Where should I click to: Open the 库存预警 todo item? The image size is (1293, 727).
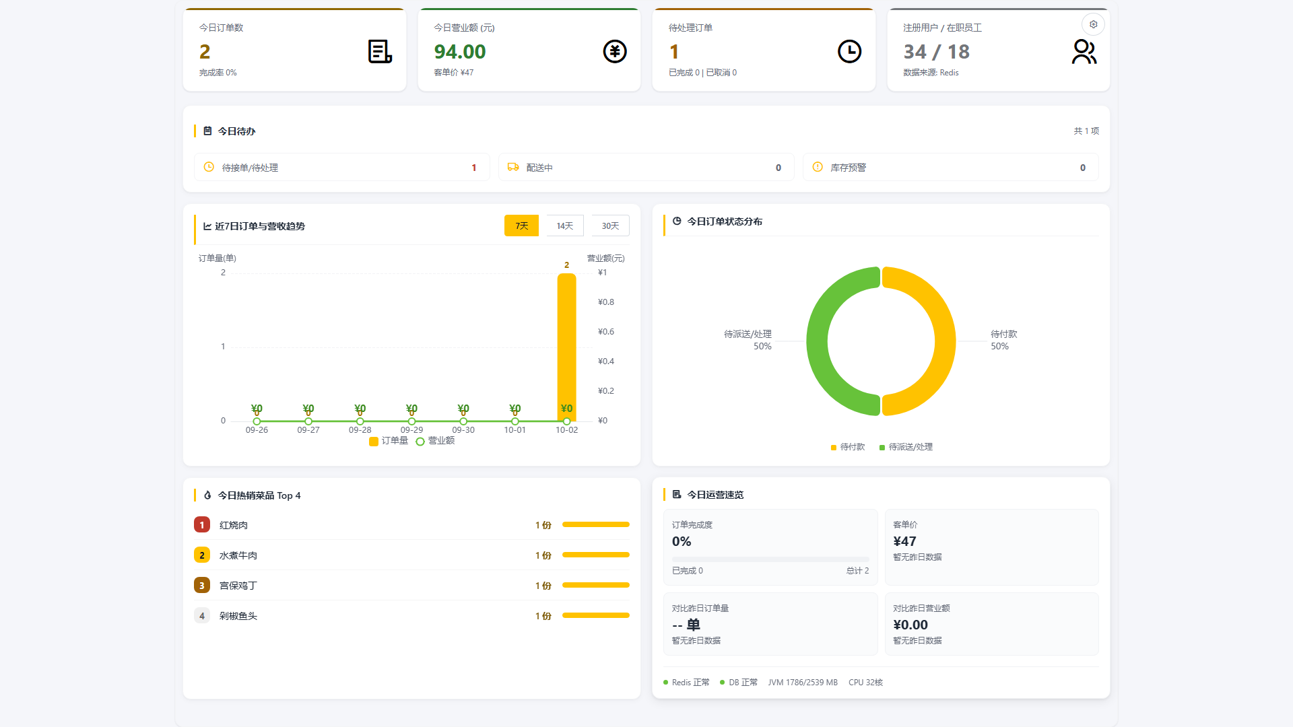tap(951, 167)
